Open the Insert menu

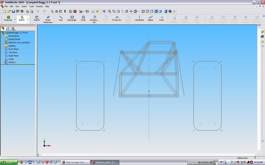tap(24, 6)
